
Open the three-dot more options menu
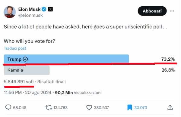pos(172,11)
